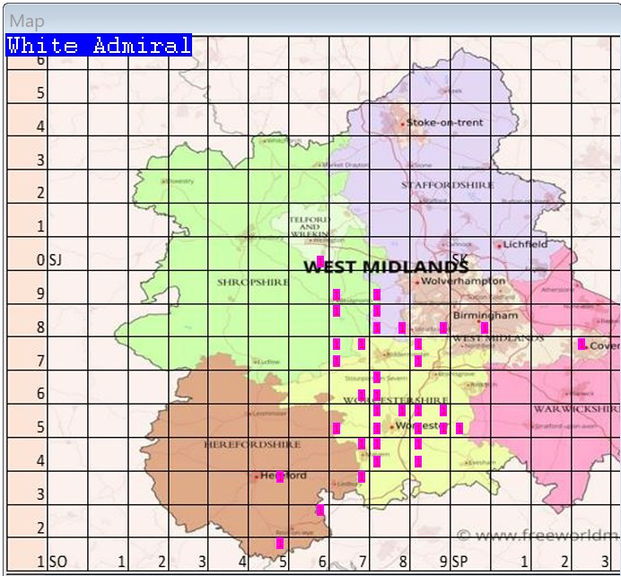Click the magenta marker near Coventry
This screenshot has width=621, height=576.
582,344
